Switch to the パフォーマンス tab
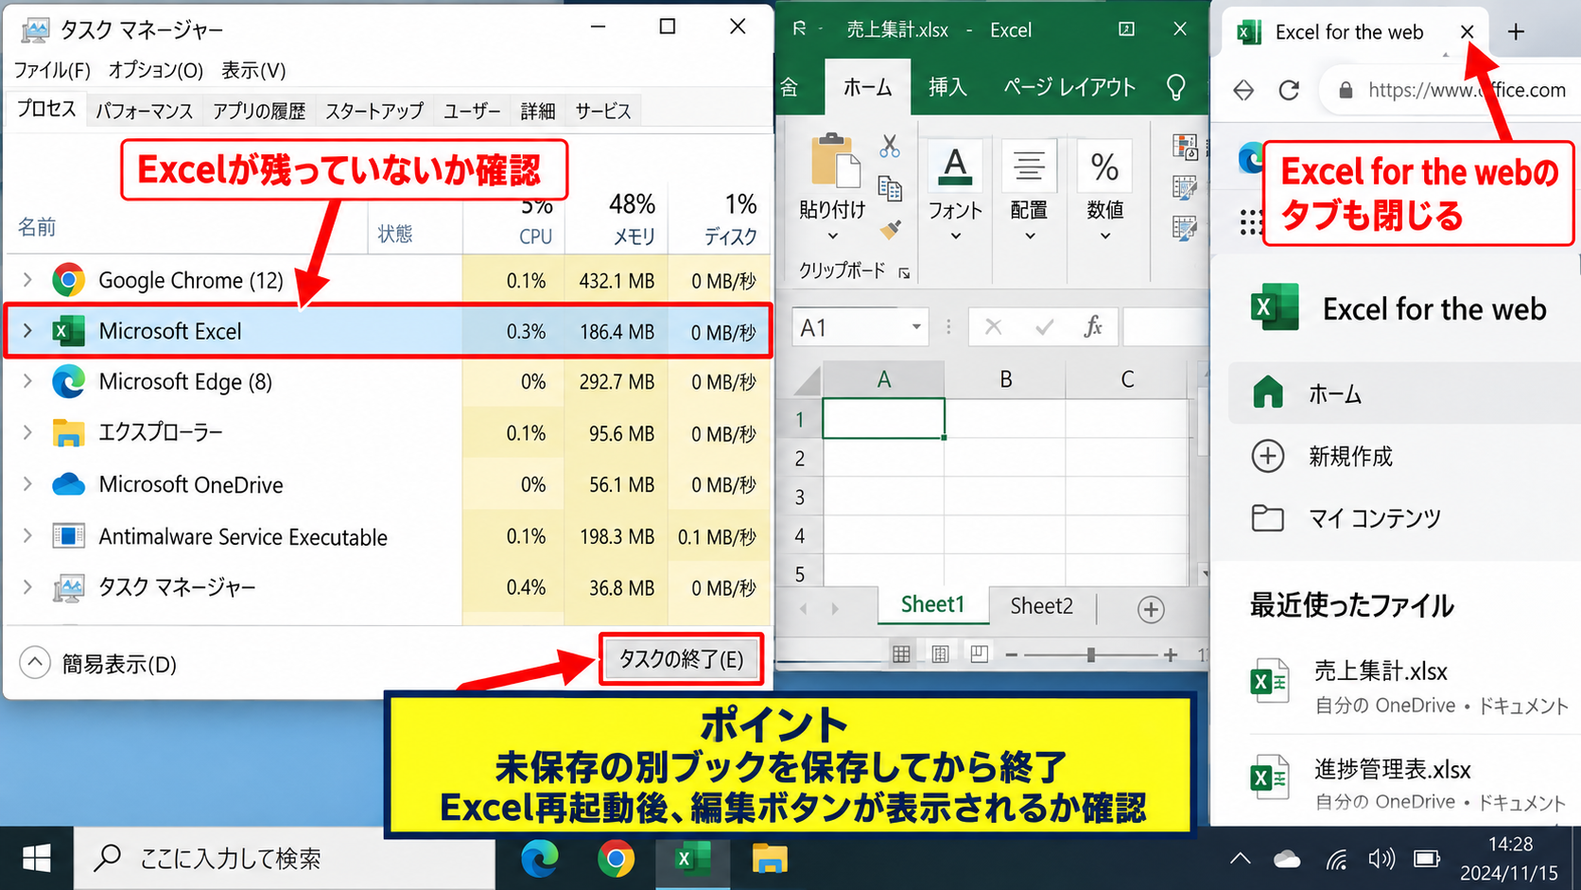Image resolution: width=1581 pixels, height=890 pixels. click(x=144, y=111)
